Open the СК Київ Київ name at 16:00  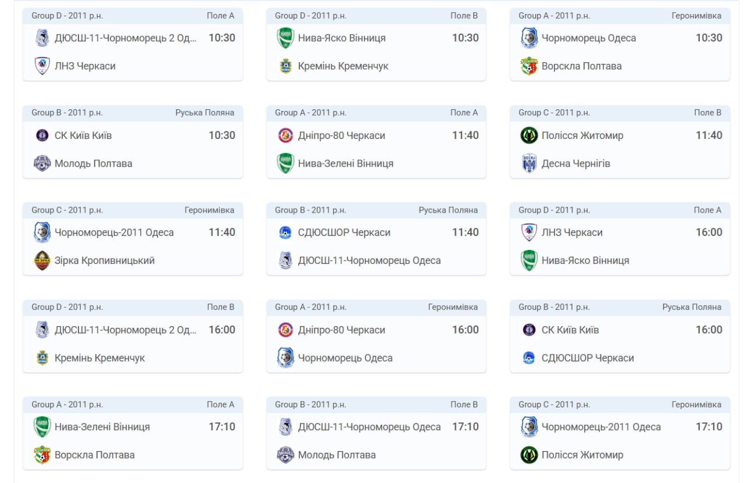pos(570,330)
